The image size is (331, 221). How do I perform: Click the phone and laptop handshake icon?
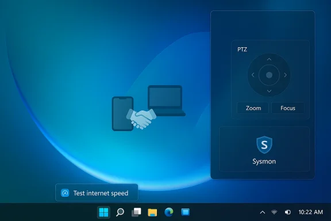pyautogui.click(x=149, y=108)
